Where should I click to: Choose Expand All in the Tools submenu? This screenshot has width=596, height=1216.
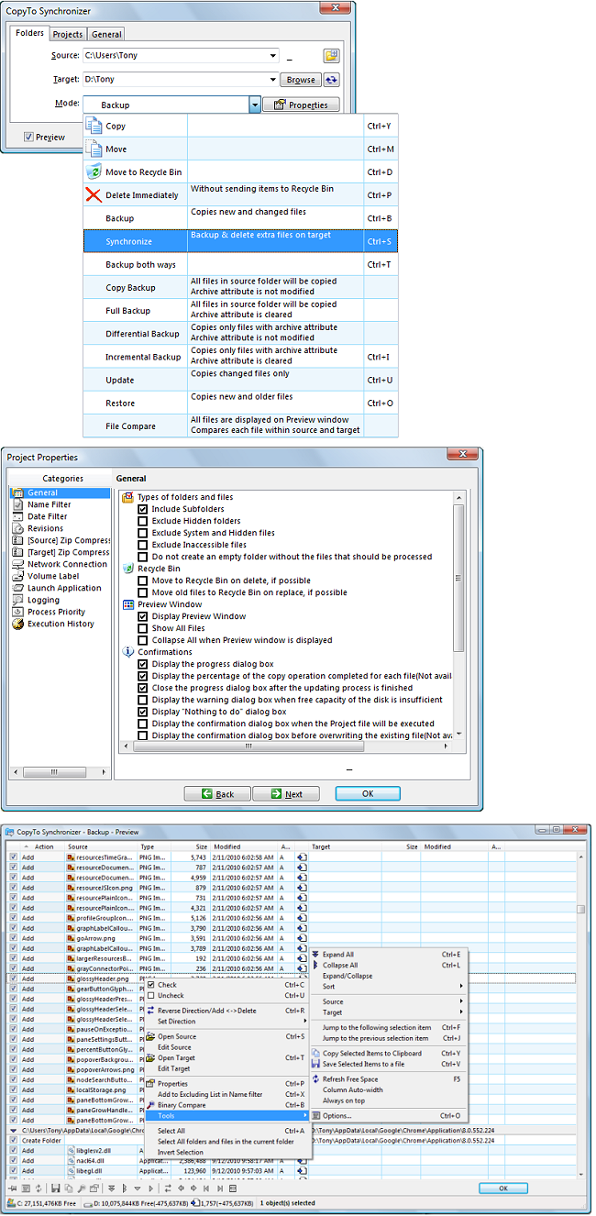pyautogui.click(x=390, y=955)
